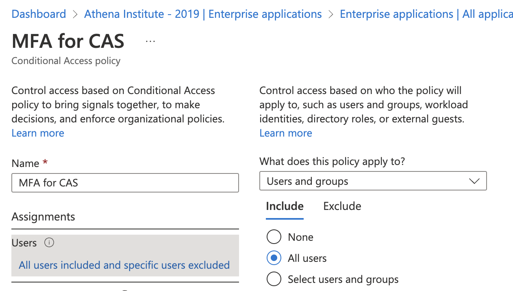Click Learn more under users and groups description
The height and width of the screenshot is (291, 513).
[286, 133]
